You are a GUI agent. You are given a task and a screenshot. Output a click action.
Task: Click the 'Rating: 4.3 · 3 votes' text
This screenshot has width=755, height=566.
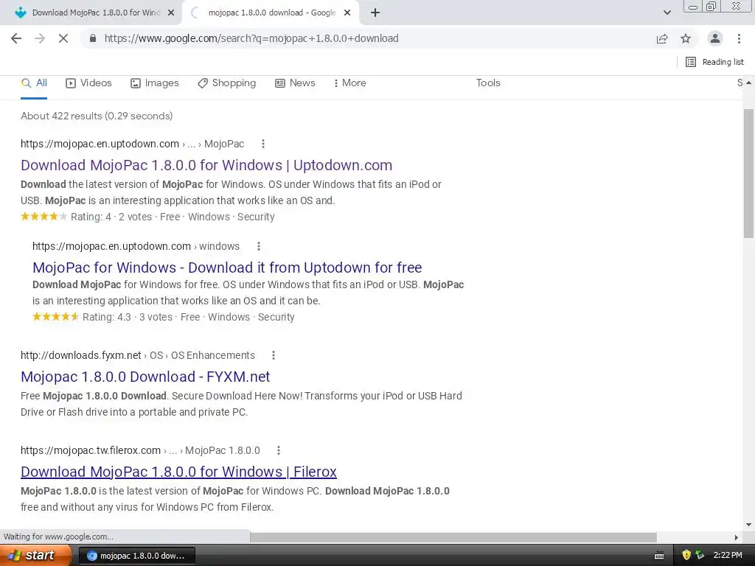click(128, 317)
